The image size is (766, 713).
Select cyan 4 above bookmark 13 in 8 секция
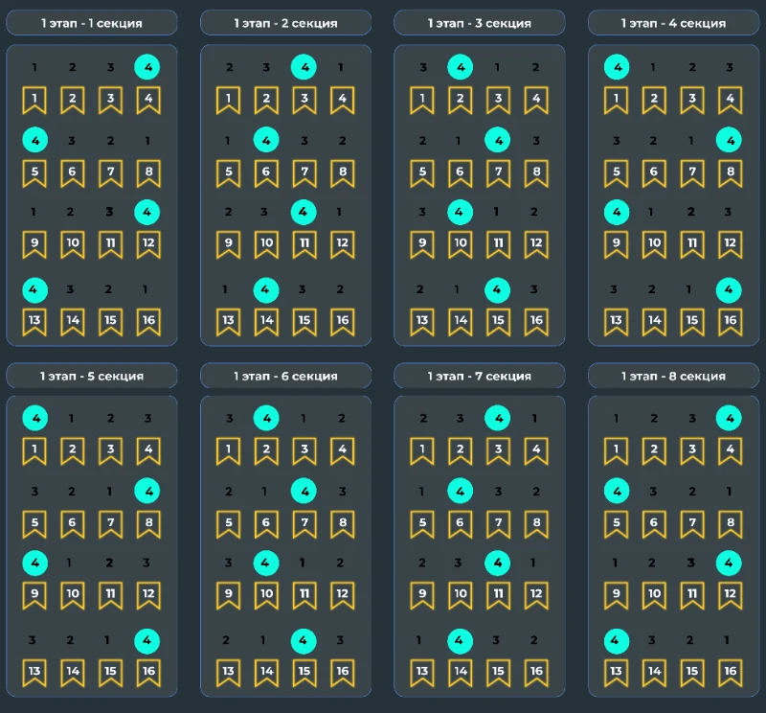pyautogui.click(x=617, y=640)
